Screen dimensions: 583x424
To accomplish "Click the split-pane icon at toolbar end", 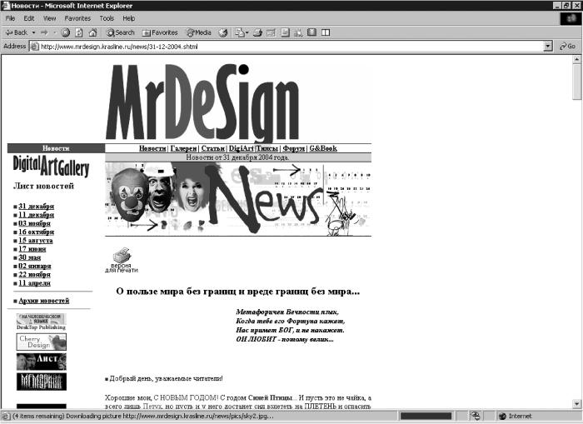I will pyautogui.click(x=326, y=32).
